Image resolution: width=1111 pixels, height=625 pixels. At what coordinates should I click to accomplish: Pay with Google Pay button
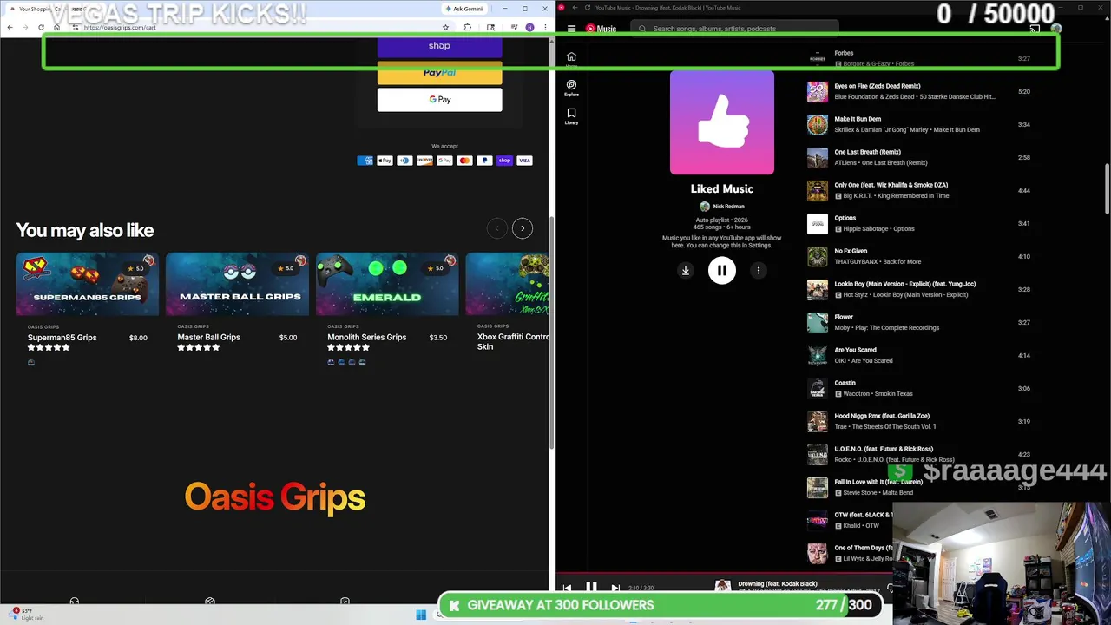point(439,100)
